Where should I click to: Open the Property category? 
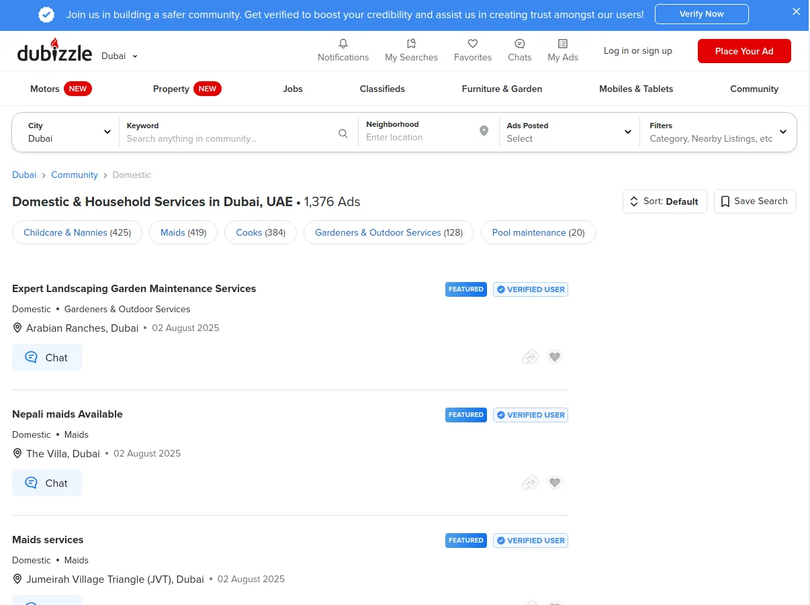[x=187, y=89]
